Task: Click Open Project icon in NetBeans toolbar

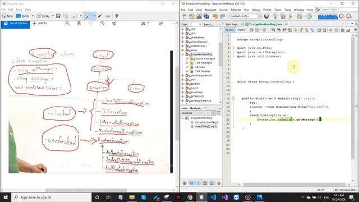Action: [199, 16]
